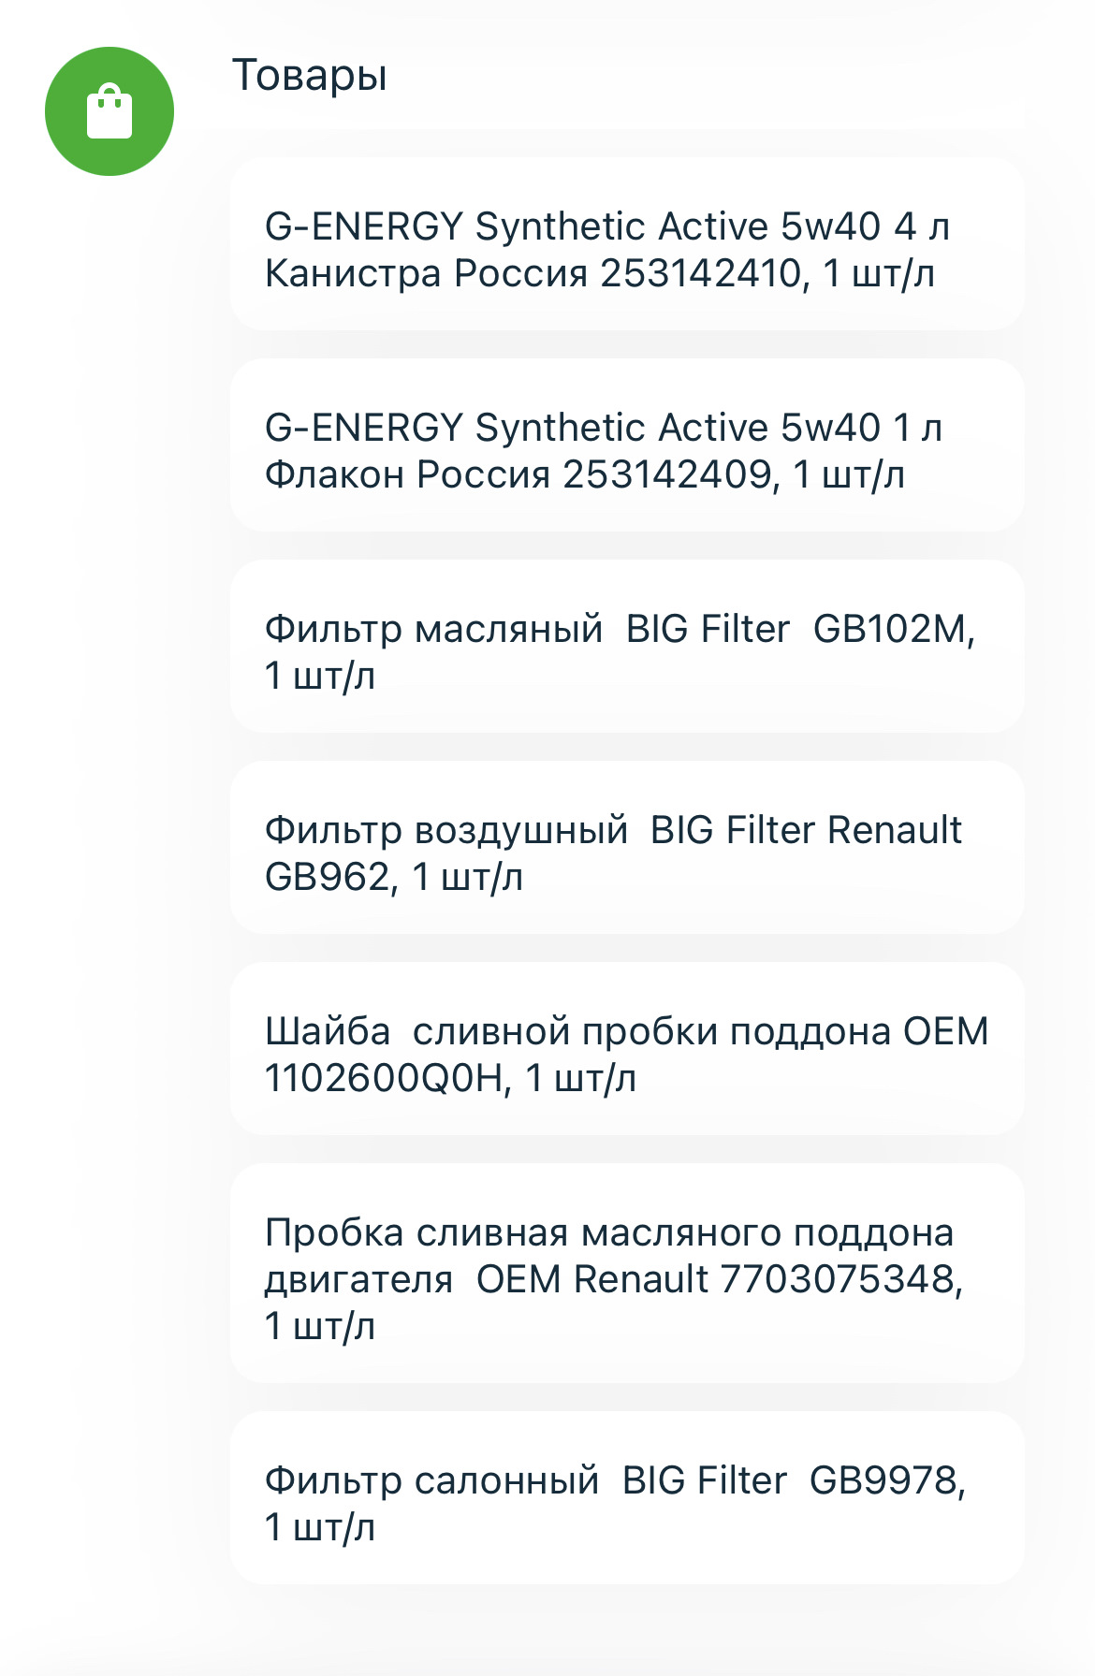Image resolution: width=1095 pixels, height=1676 pixels.
Task: Open the G-ENERGY 4 л Канистра item
Action: (626, 244)
